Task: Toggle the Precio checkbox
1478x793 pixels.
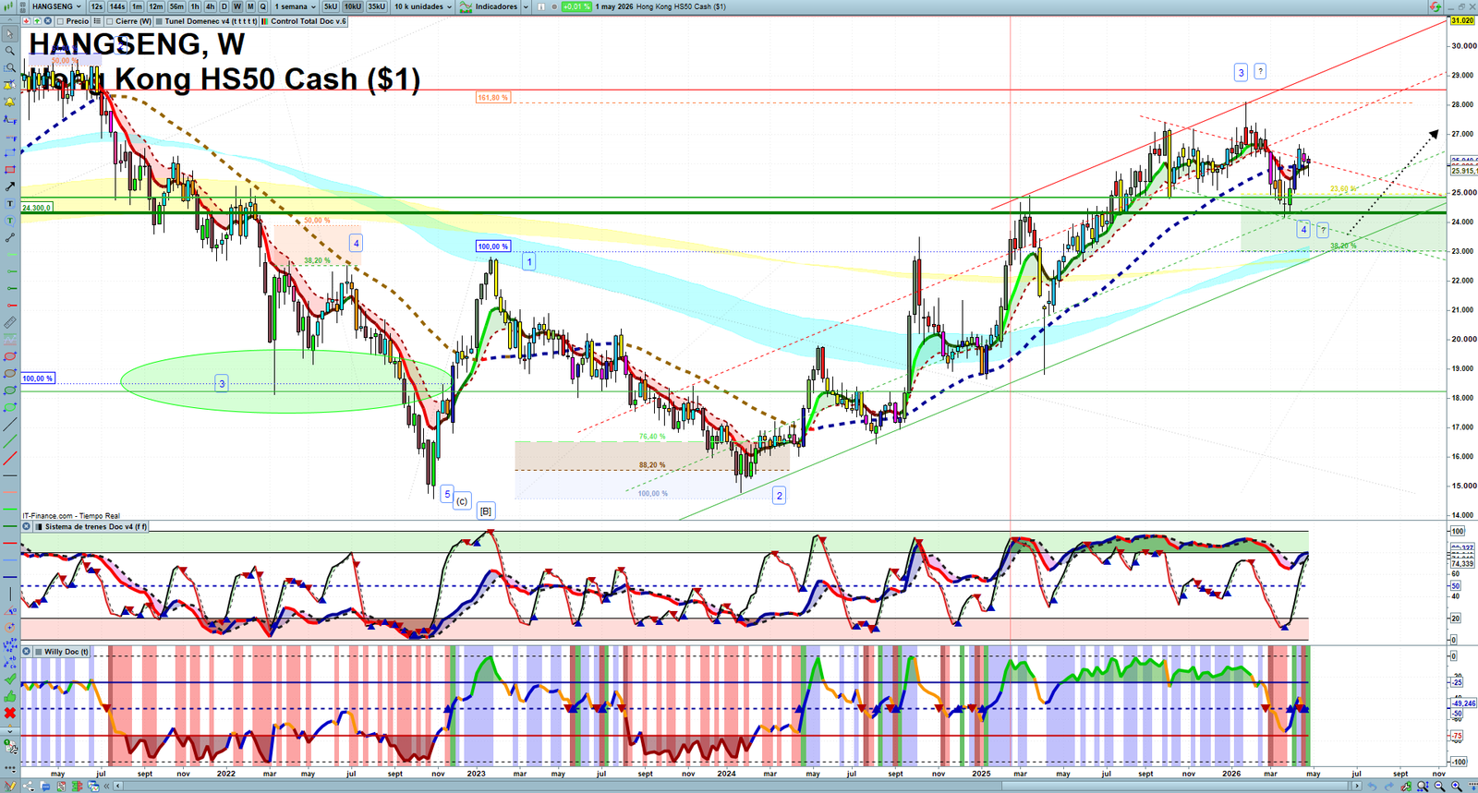Action: pyautogui.click(x=60, y=20)
